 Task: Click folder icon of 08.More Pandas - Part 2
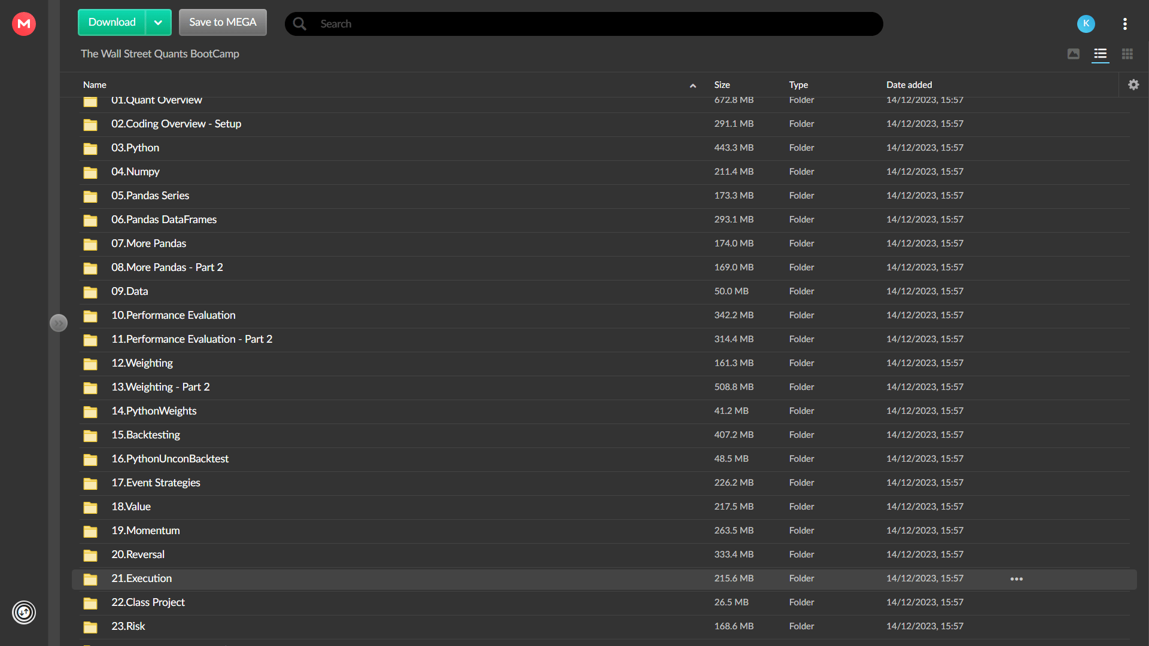point(90,268)
